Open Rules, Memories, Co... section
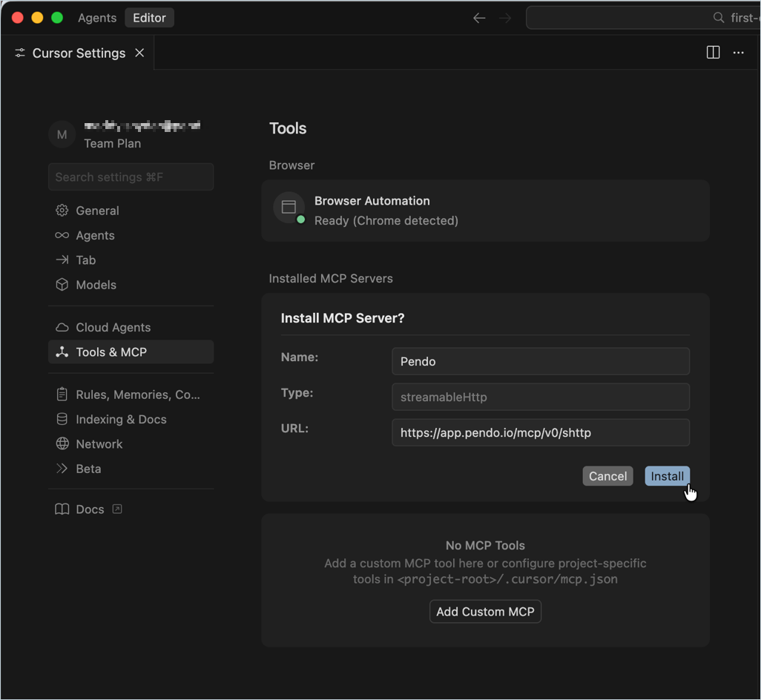The image size is (761, 700). point(131,394)
